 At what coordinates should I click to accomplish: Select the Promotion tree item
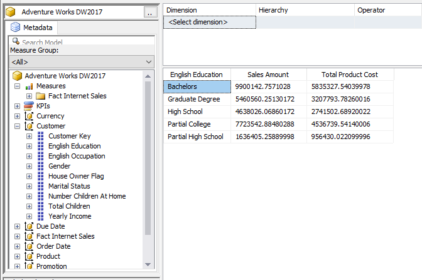pos(51,266)
